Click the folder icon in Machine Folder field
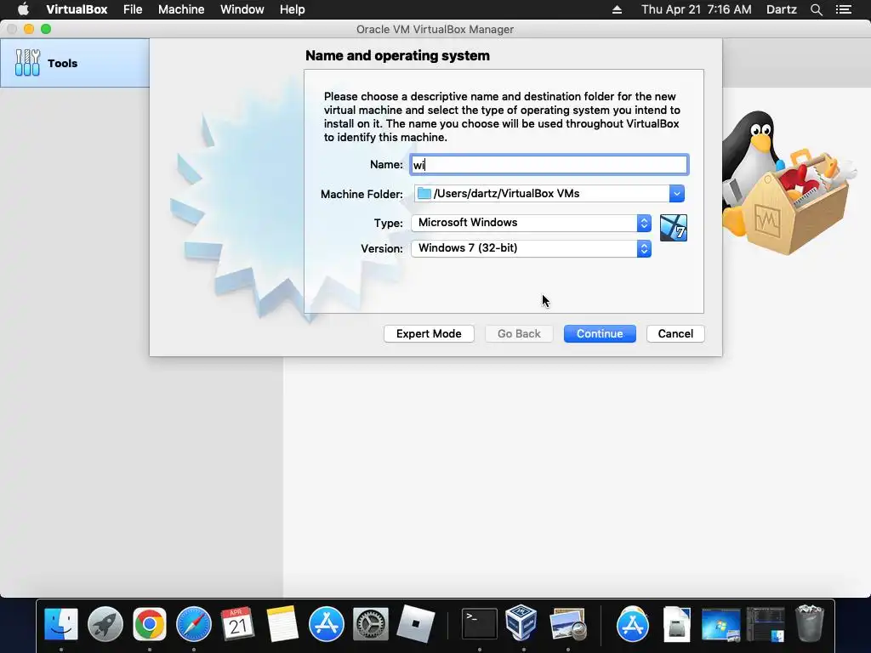Image resolution: width=871 pixels, height=653 pixels. (x=424, y=193)
